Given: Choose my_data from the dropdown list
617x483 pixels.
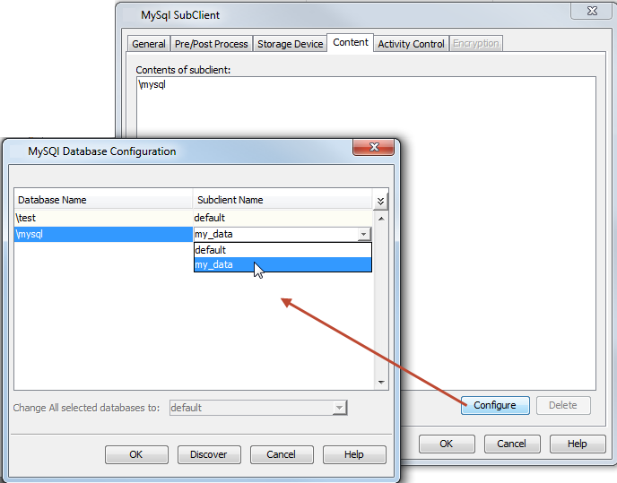Looking at the screenshot, I should (x=215, y=264).
